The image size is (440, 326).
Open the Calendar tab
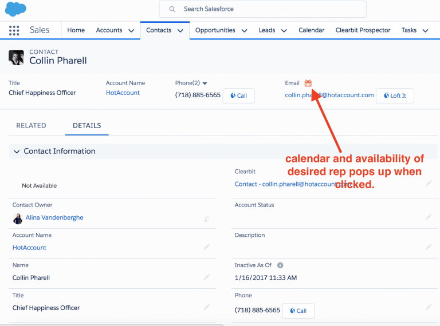click(x=311, y=30)
